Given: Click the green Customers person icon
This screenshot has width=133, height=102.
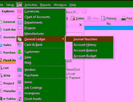Looking at the screenshot, I should pos(20,52).
